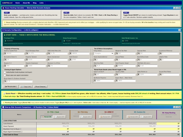Open the About Me navigation link
This screenshot has width=183, height=137.
coord(26,3)
